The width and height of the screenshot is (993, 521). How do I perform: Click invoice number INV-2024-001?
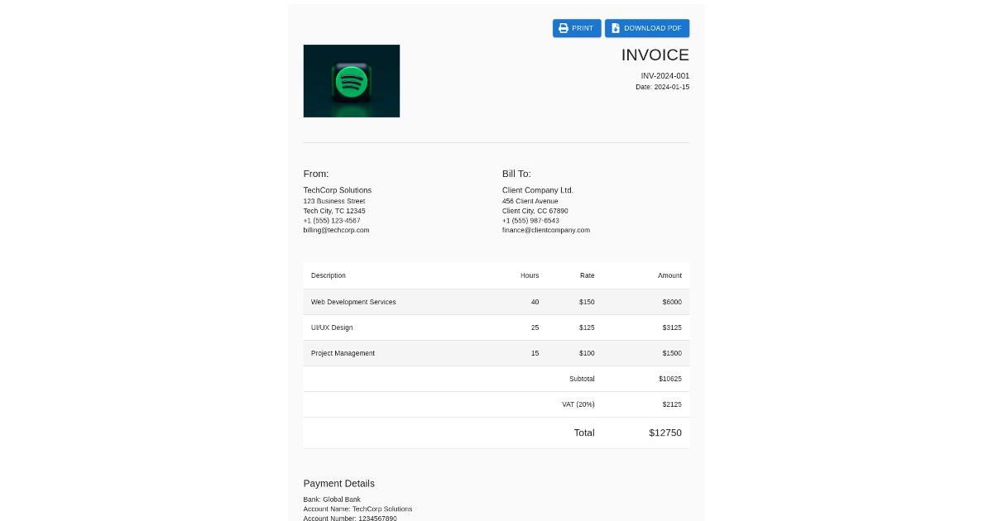(x=664, y=76)
